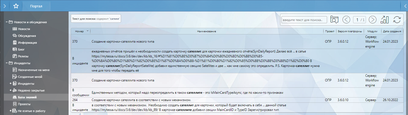Refresh the results list
This screenshot has height=115, width=408.
397,20
